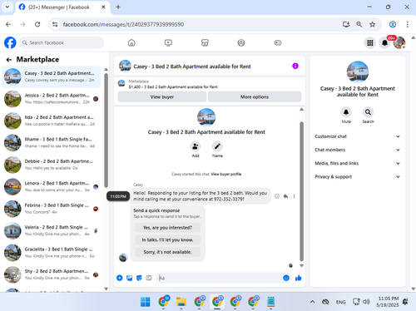This screenshot has width=416, height=311.
Task: Open Ilhame - 3 Bed 1 Bath conversation
Action: (x=52, y=142)
